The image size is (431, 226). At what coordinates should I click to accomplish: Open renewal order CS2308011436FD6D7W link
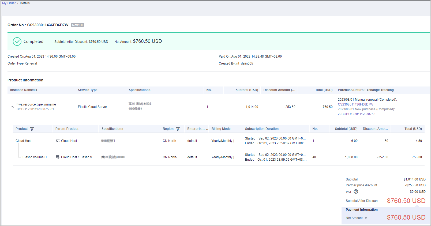[x=355, y=104]
